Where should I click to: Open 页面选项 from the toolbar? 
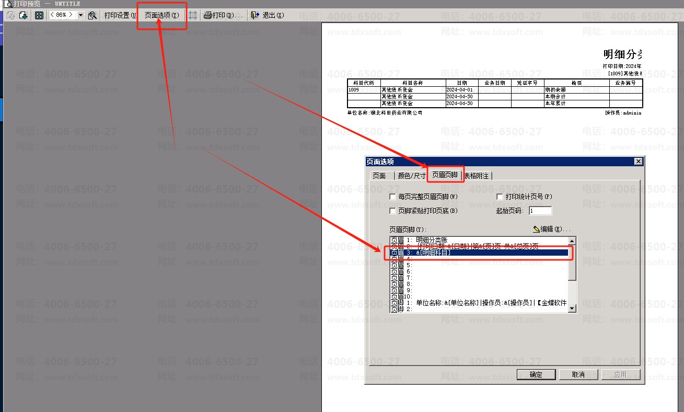(161, 15)
